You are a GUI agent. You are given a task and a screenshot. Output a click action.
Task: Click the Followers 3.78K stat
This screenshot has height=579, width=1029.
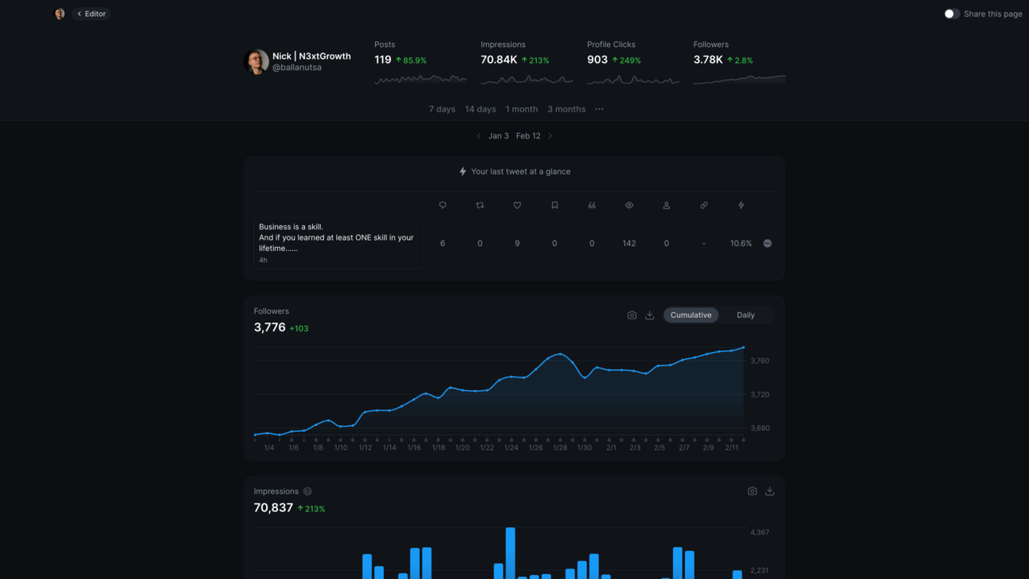(708, 60)
